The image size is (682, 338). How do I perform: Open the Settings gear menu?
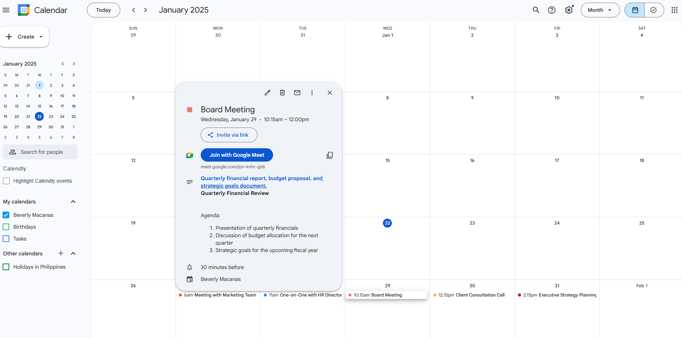click(x=568, y=10)
